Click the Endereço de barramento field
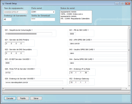The image size is (132, 104). click(8, 19)
